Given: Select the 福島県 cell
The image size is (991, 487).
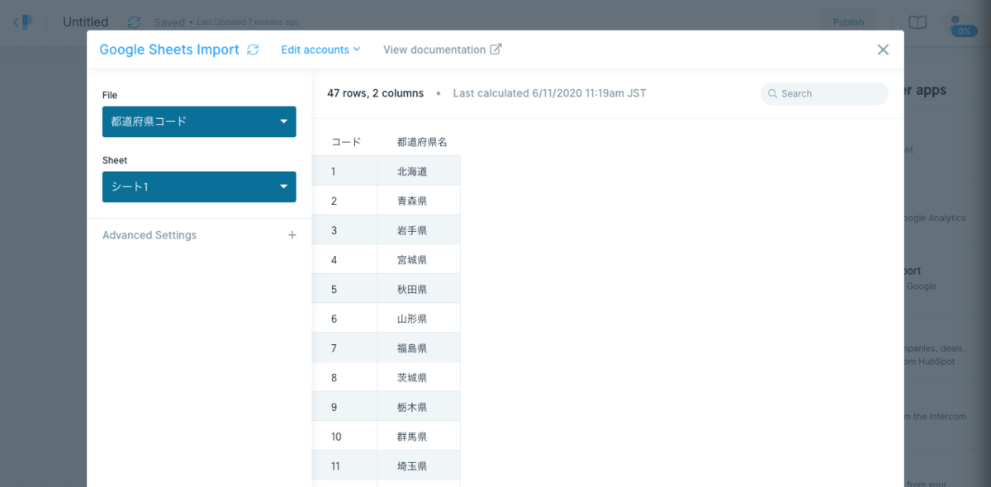Looking at the screenshot, I should click(x=419, y=348).
